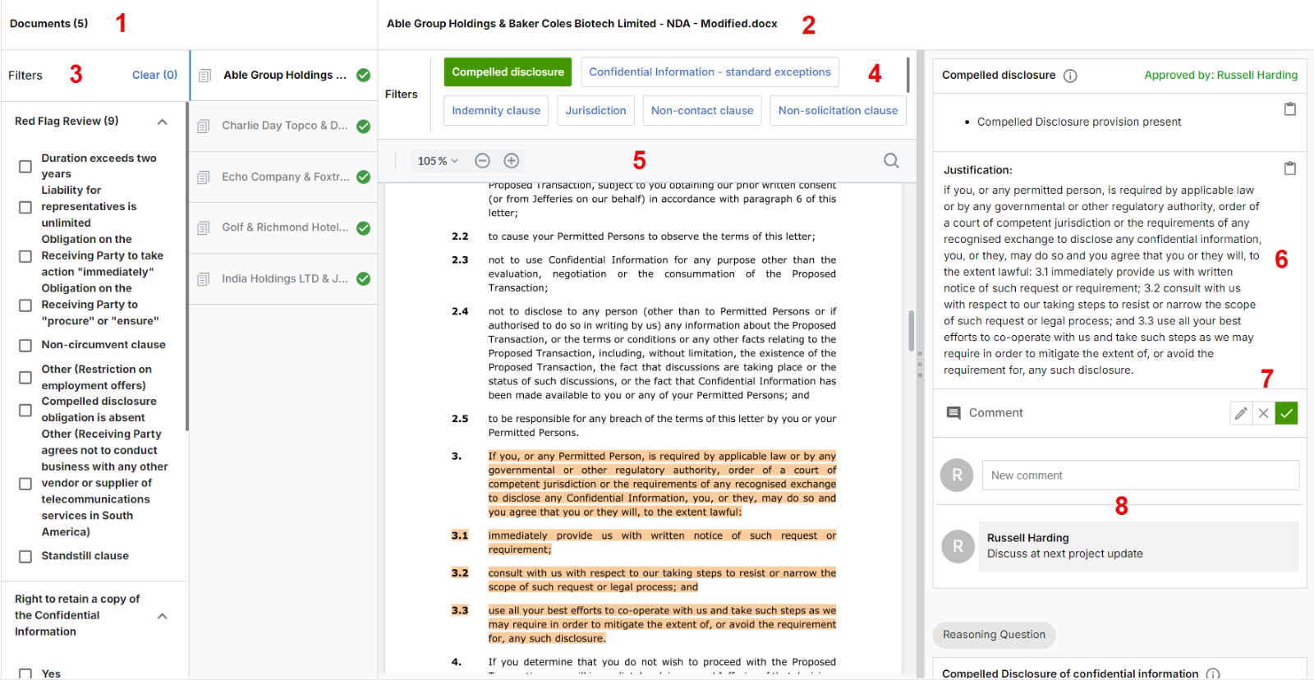Open the 105% zoom level dropdown
This screenshot has height=680, width=1314.
pos(438,161)
